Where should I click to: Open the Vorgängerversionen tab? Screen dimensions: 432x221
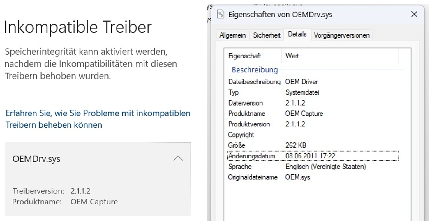[x=342, y=35]
